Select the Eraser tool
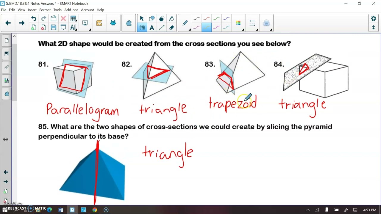Screen dimensions: 381x214 (171, 27)
